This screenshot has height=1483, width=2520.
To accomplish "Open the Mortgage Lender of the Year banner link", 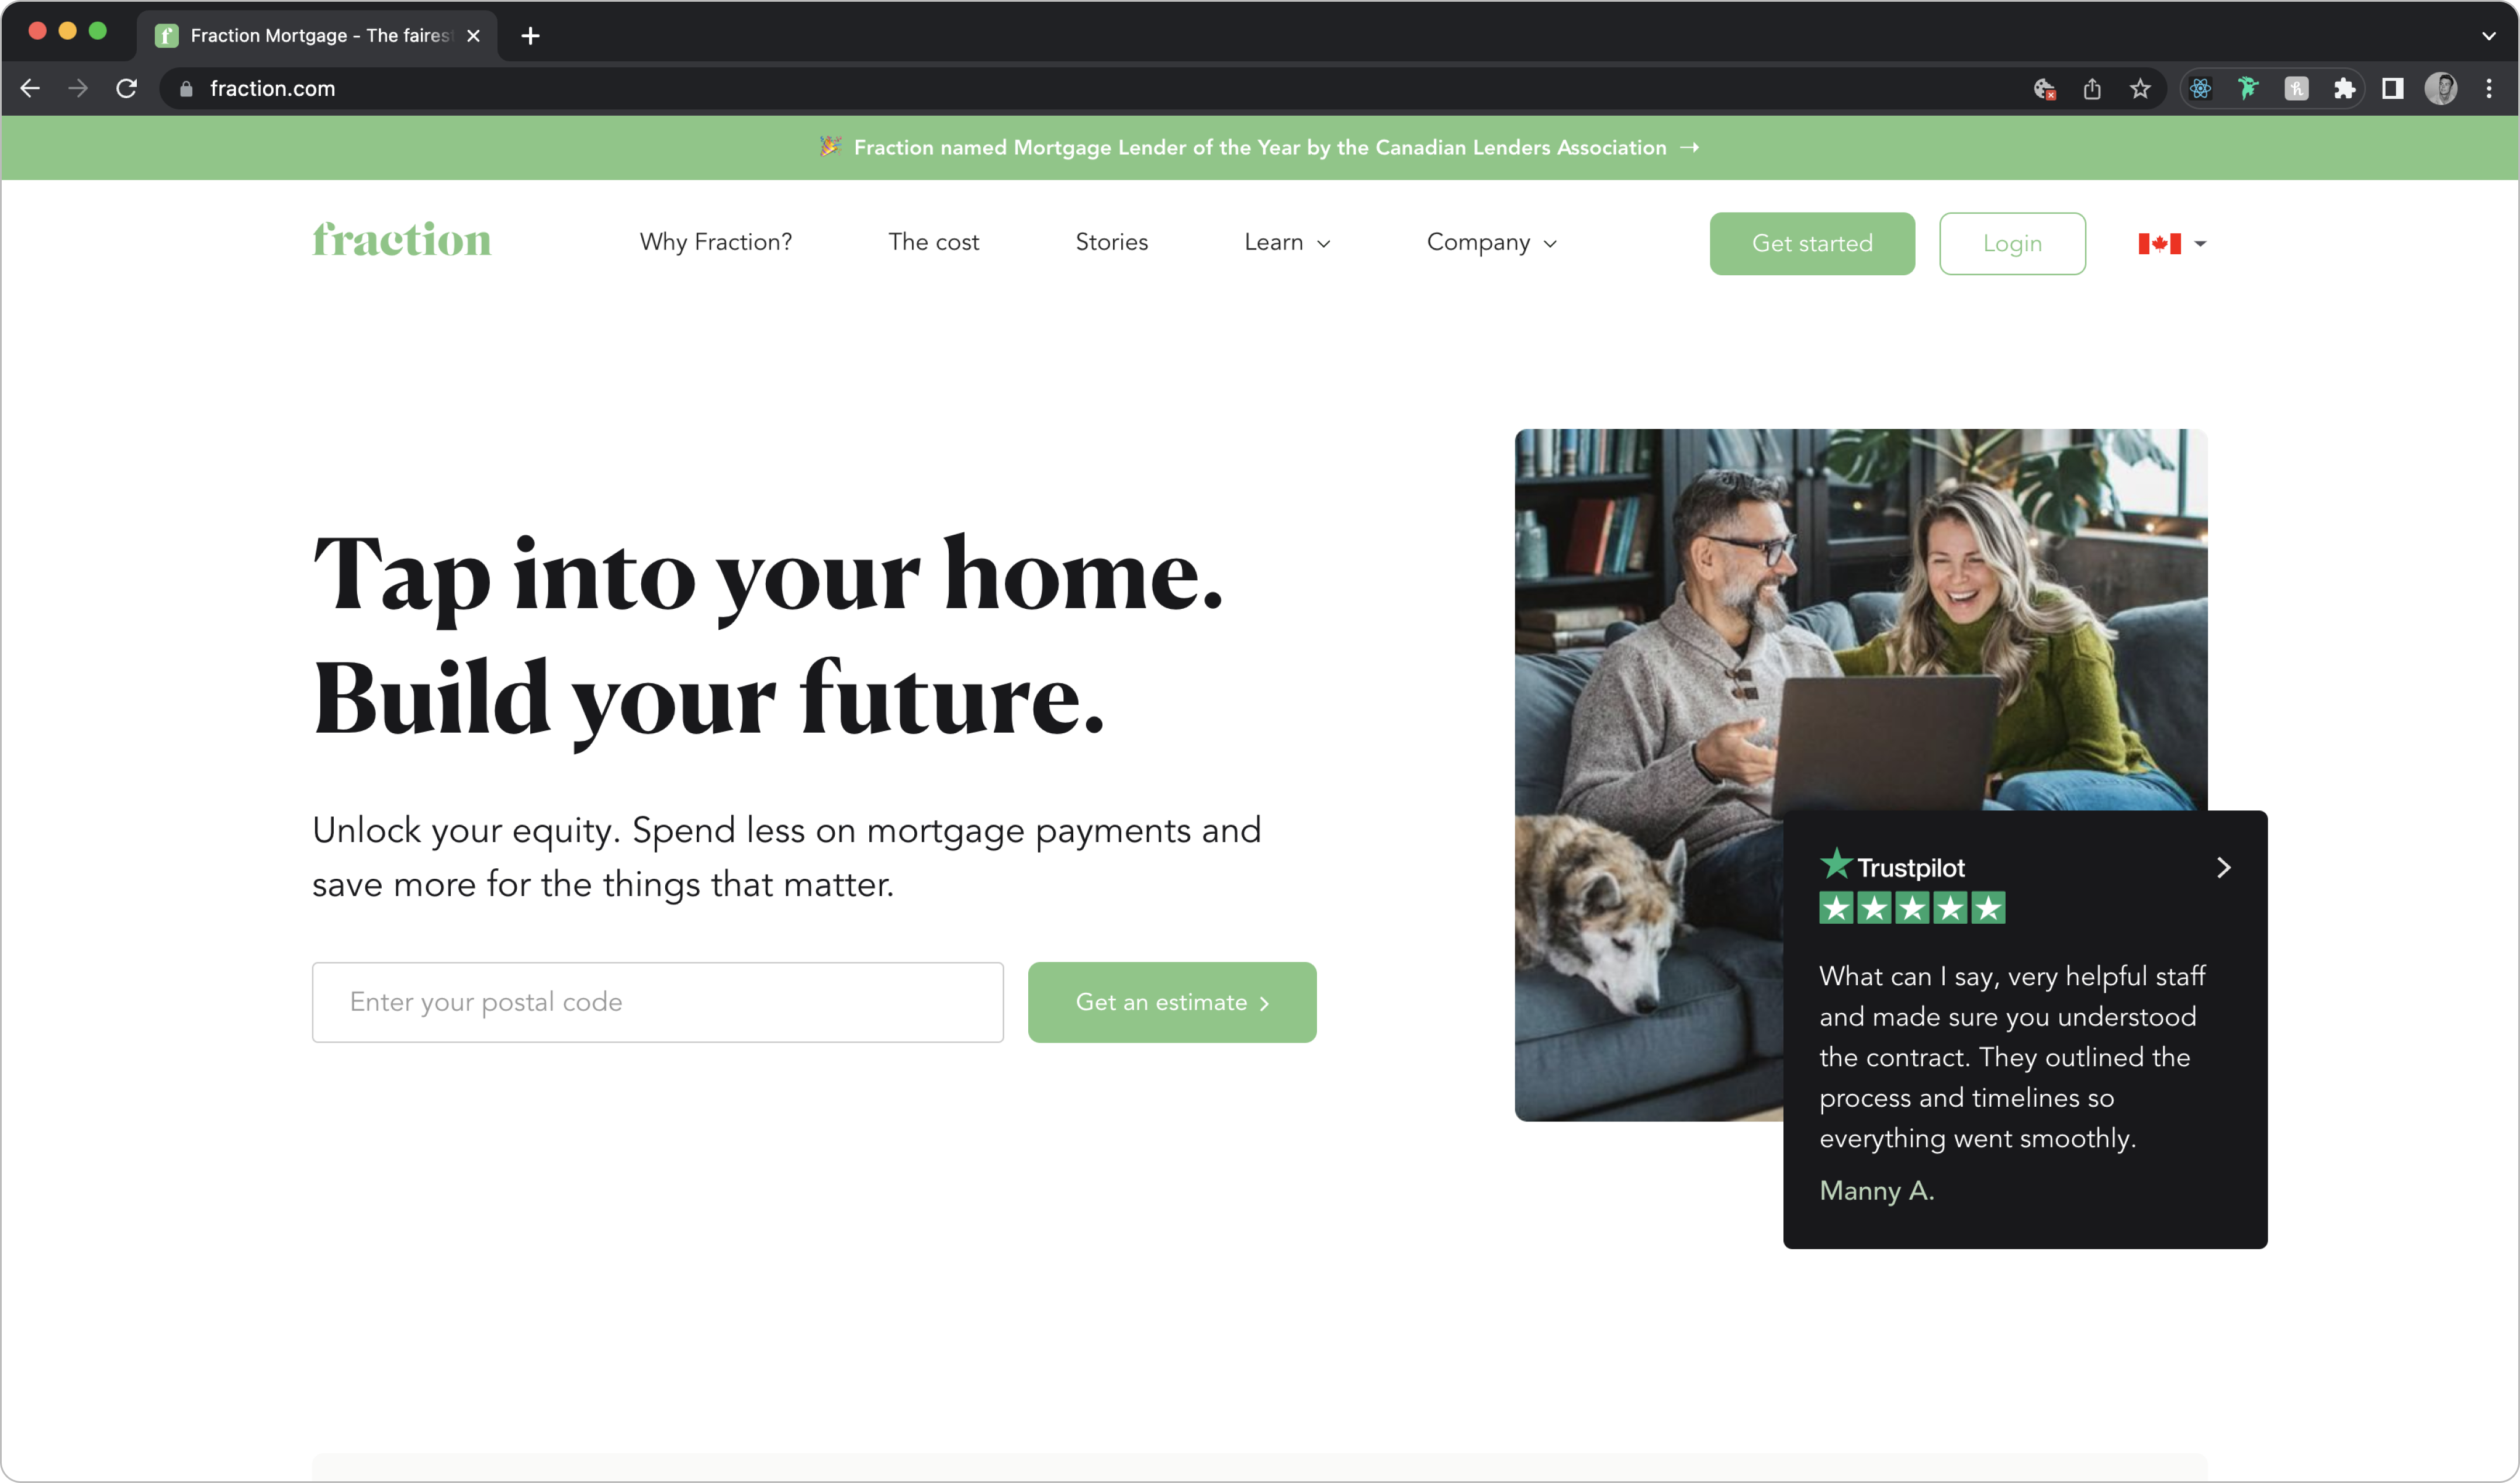I will (x=1260, y=148).
